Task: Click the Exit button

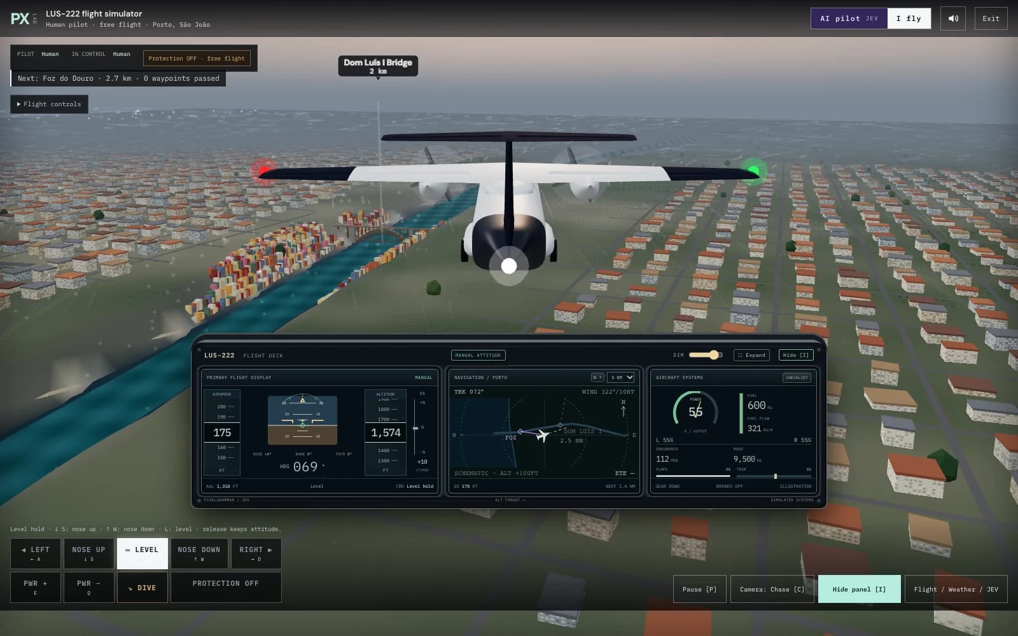Action: point(991,18)
